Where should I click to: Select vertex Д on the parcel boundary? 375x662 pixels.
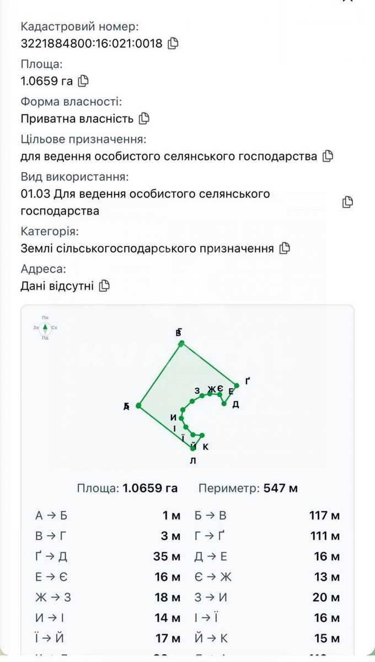[x=224, y=403]
